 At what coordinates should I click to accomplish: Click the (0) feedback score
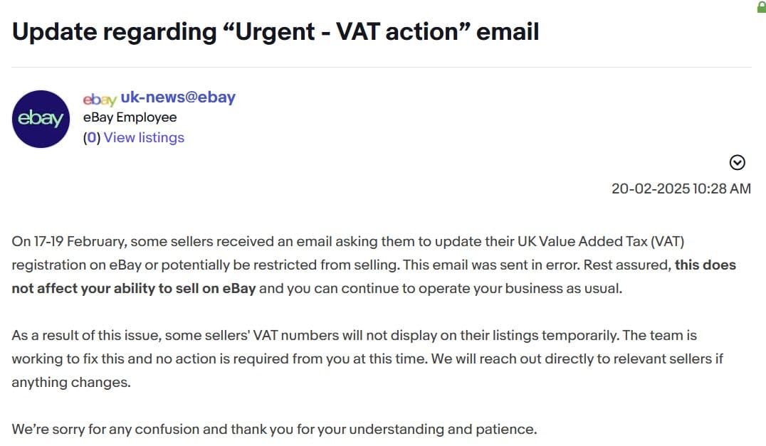coord(92,137)
